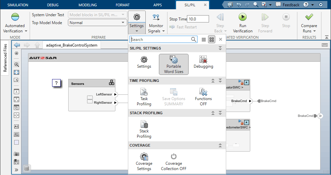Click the model data database icon

(x=27, y=168)
